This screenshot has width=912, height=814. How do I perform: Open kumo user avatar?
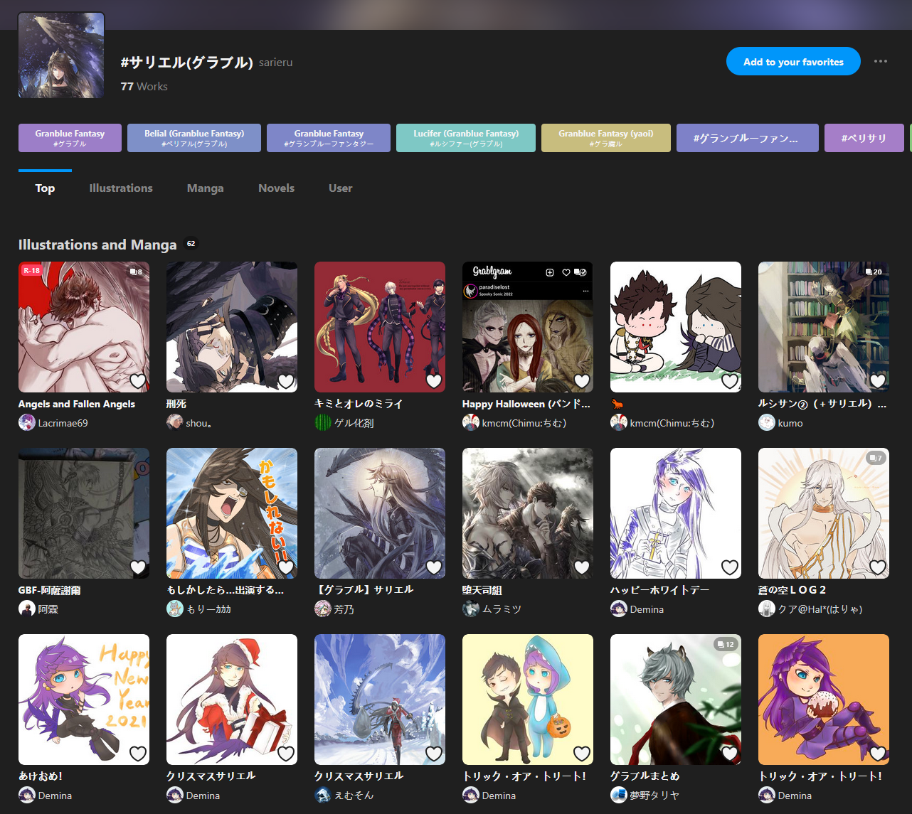click(x=767, y=423)
